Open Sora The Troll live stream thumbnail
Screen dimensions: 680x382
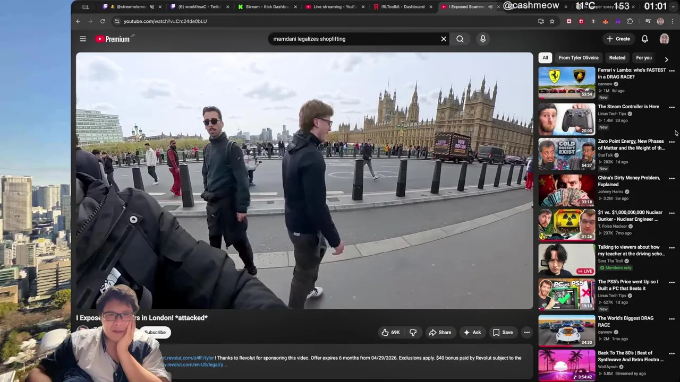click(x=567, y=259)
